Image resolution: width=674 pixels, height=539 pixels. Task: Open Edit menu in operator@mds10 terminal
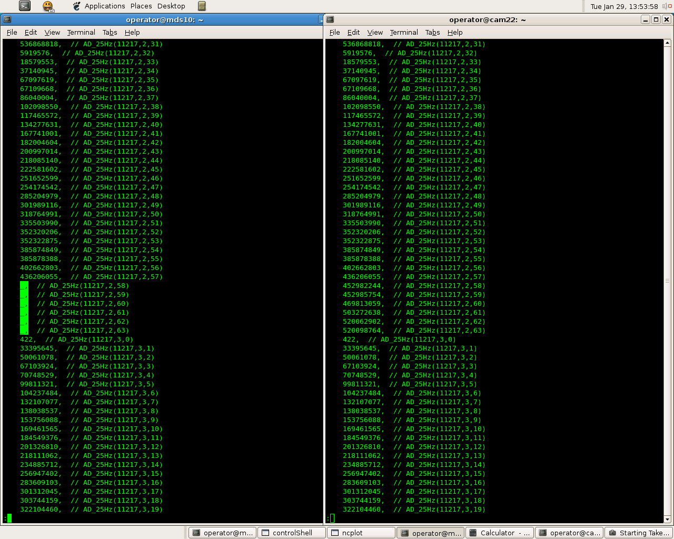pos(31,32)
